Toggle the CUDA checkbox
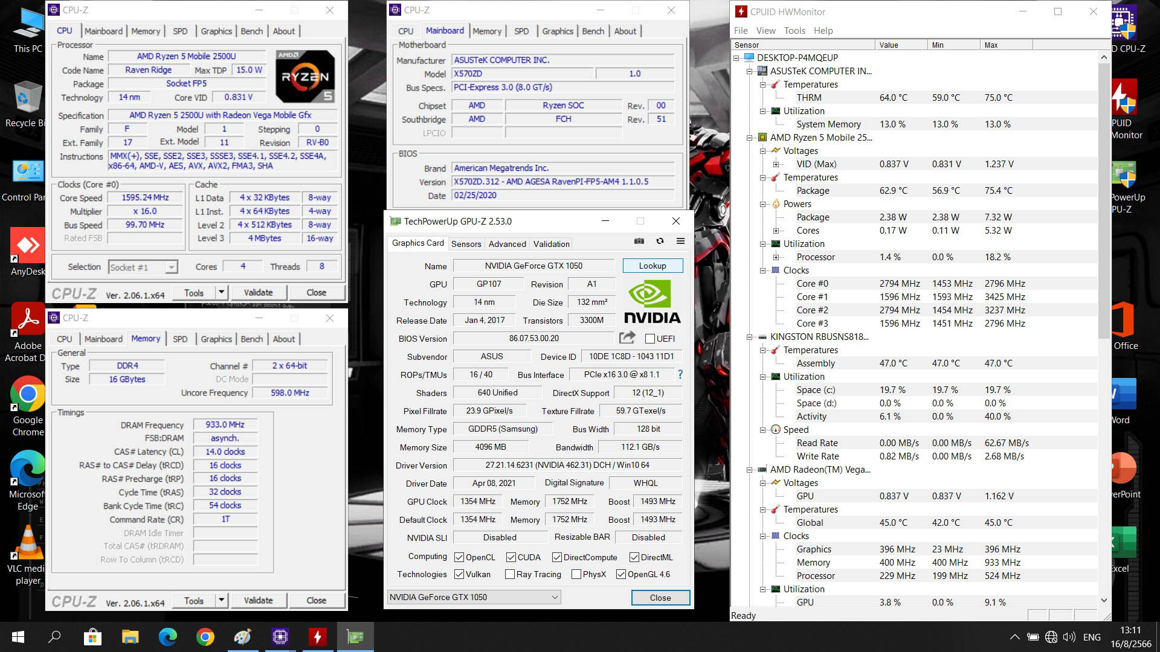The width and height of the screenshot is (1160, 652). pos(511,557)
